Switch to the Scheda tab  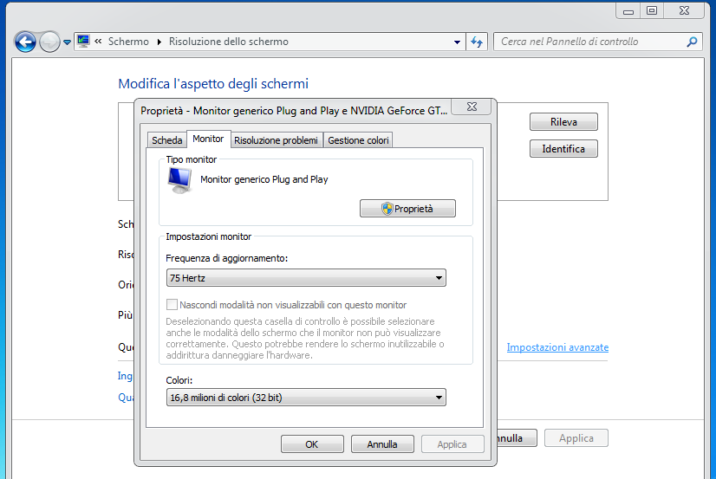[x=166, y=140]
